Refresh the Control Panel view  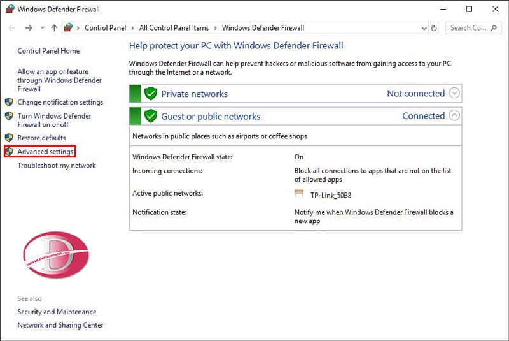pyautogui.click(x=434, y=28)
